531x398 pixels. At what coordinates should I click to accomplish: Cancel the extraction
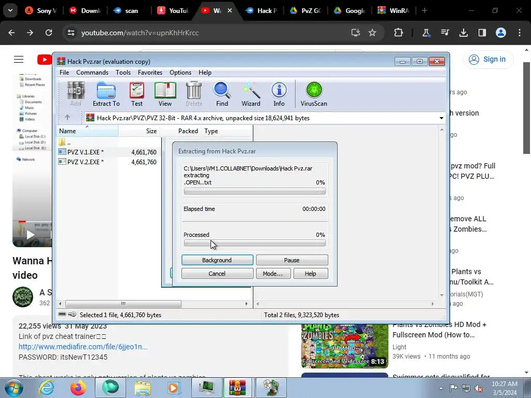tap(217, 274)
